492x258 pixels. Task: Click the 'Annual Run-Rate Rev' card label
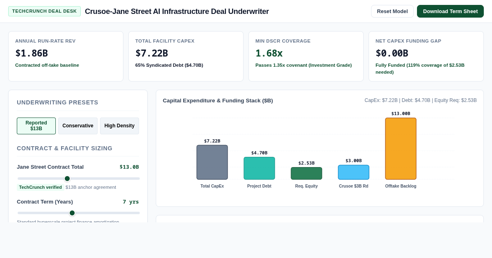(x=46, y=41)
